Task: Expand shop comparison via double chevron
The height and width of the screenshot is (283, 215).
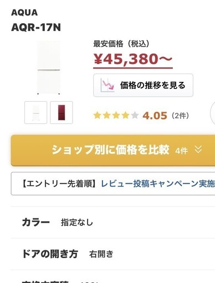Action: pos(198,150)
